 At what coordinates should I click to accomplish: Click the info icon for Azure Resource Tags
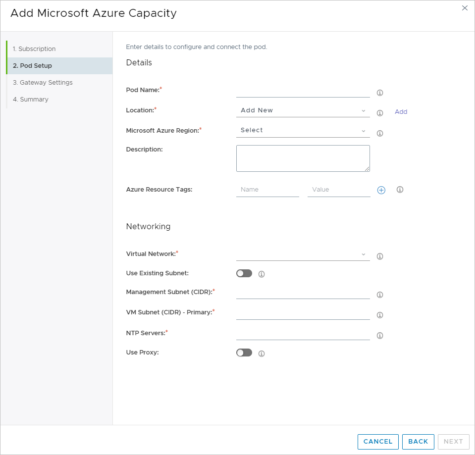click(x=400, y=190)
